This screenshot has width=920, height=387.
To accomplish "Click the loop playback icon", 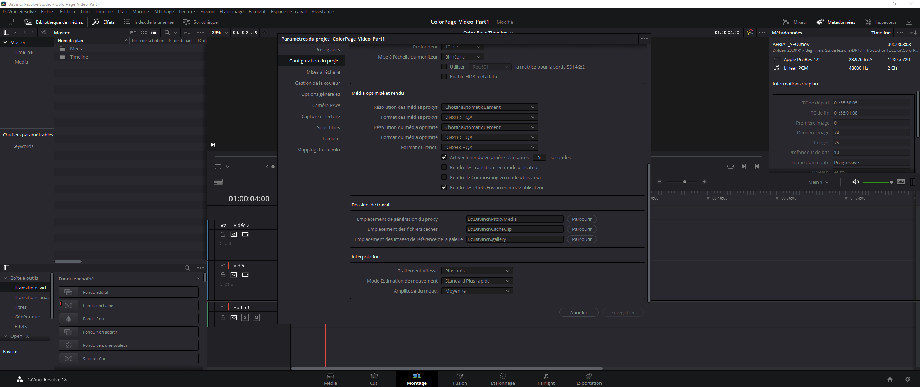I will [730, 166].
